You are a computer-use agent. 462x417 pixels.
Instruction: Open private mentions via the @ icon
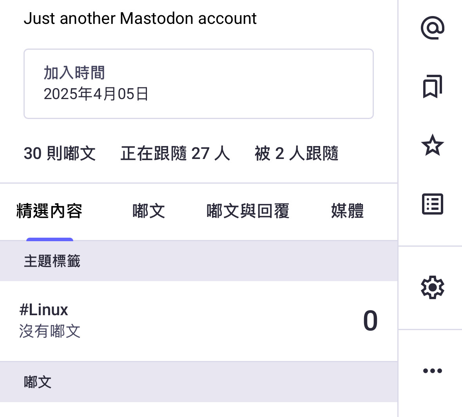click(x=432, y=28)
